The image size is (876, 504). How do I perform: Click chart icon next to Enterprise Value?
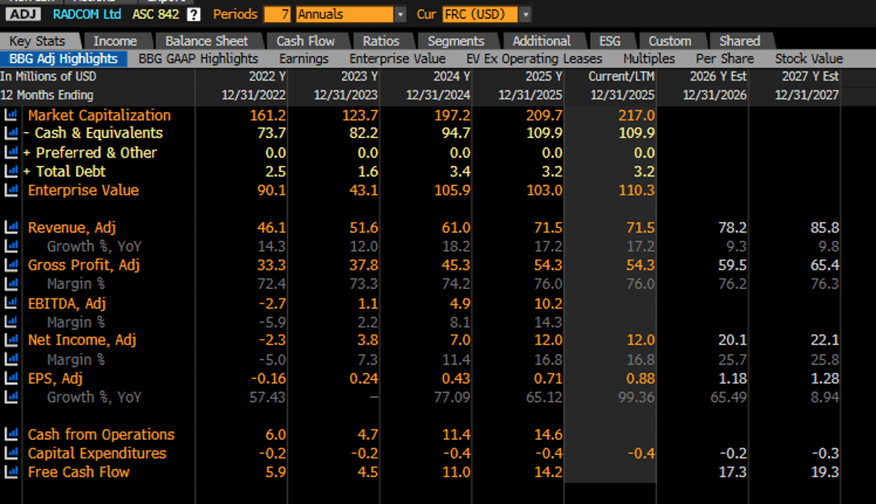click(x=11, y=190)
